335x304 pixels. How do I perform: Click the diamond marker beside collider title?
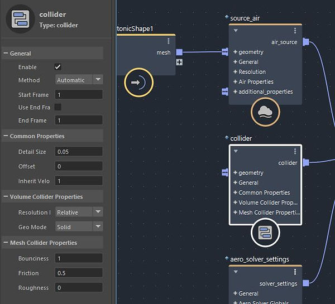pos(227,137)
